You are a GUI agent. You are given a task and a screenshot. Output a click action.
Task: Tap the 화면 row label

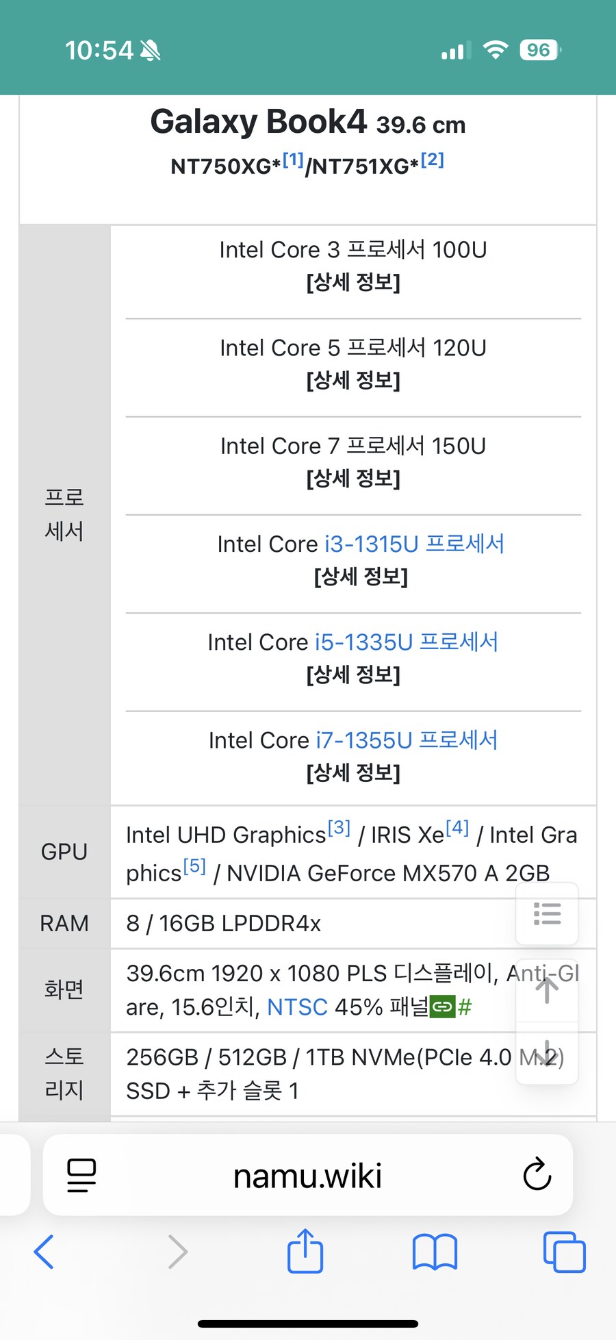tap(64, 989)
